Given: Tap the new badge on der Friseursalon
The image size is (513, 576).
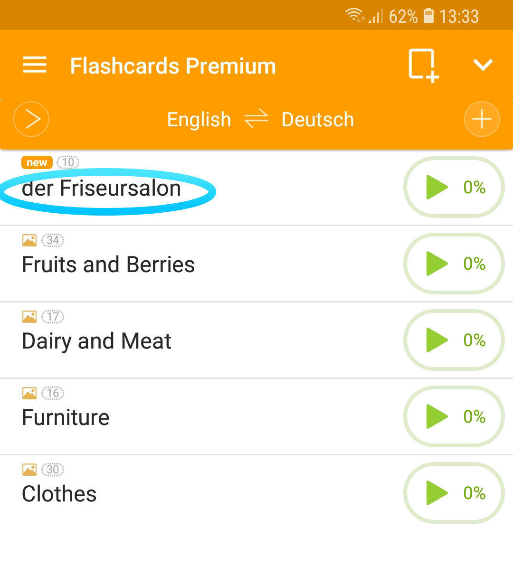Looking at the screenshot, I should click(37, 162).
